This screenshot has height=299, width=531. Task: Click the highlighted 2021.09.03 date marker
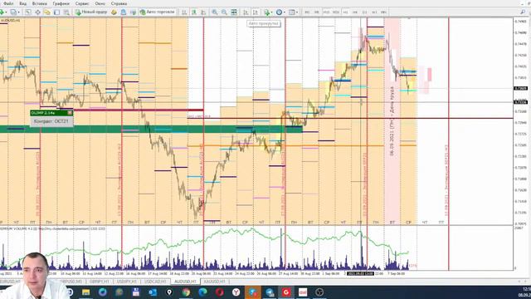[x=360, y=273]
